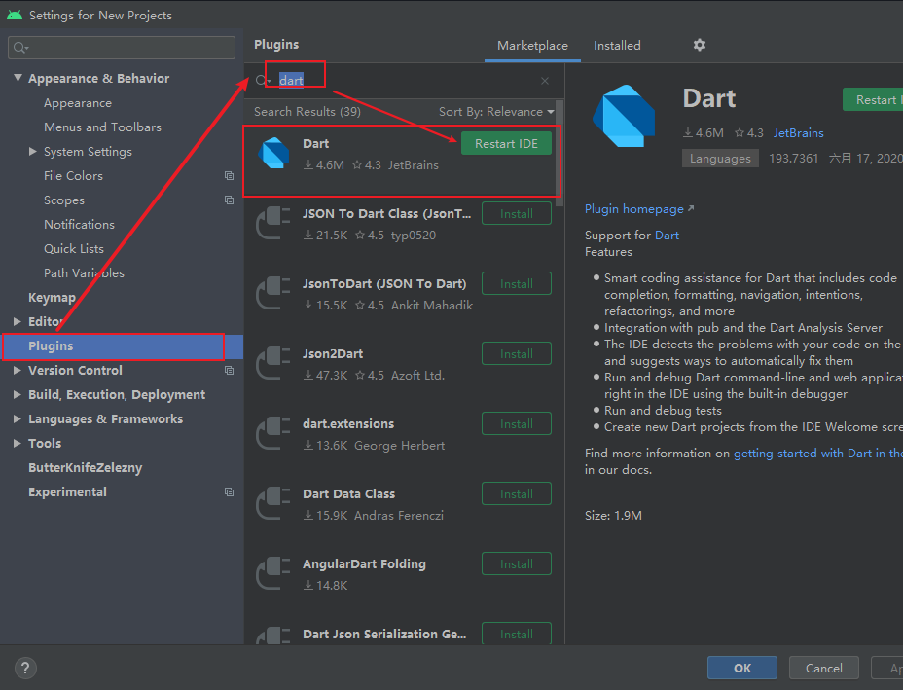The image size is (903, 690).
Task: Open Quick Lists settings
Action: click(x=74, y=249)
